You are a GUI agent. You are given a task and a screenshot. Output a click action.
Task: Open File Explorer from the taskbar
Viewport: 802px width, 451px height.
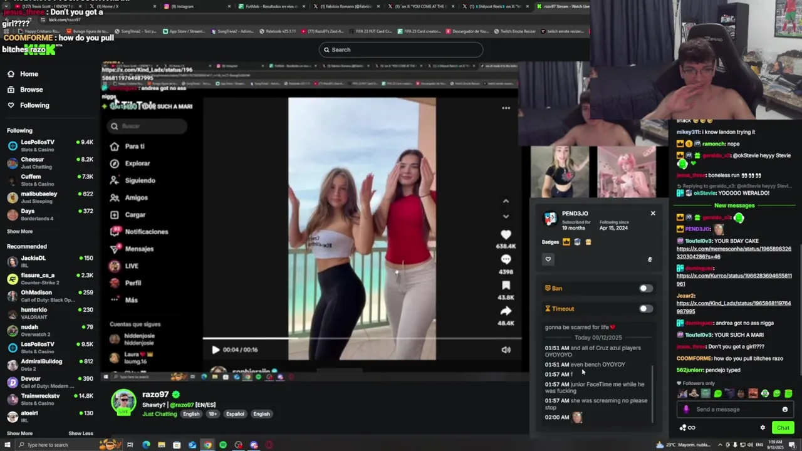161,445
